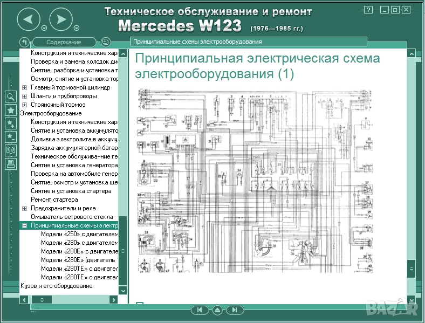Click the contents tree vertical scrollbar handle
Image resolution: width=425 pixels, height=323 pixels.
(123, 251)
